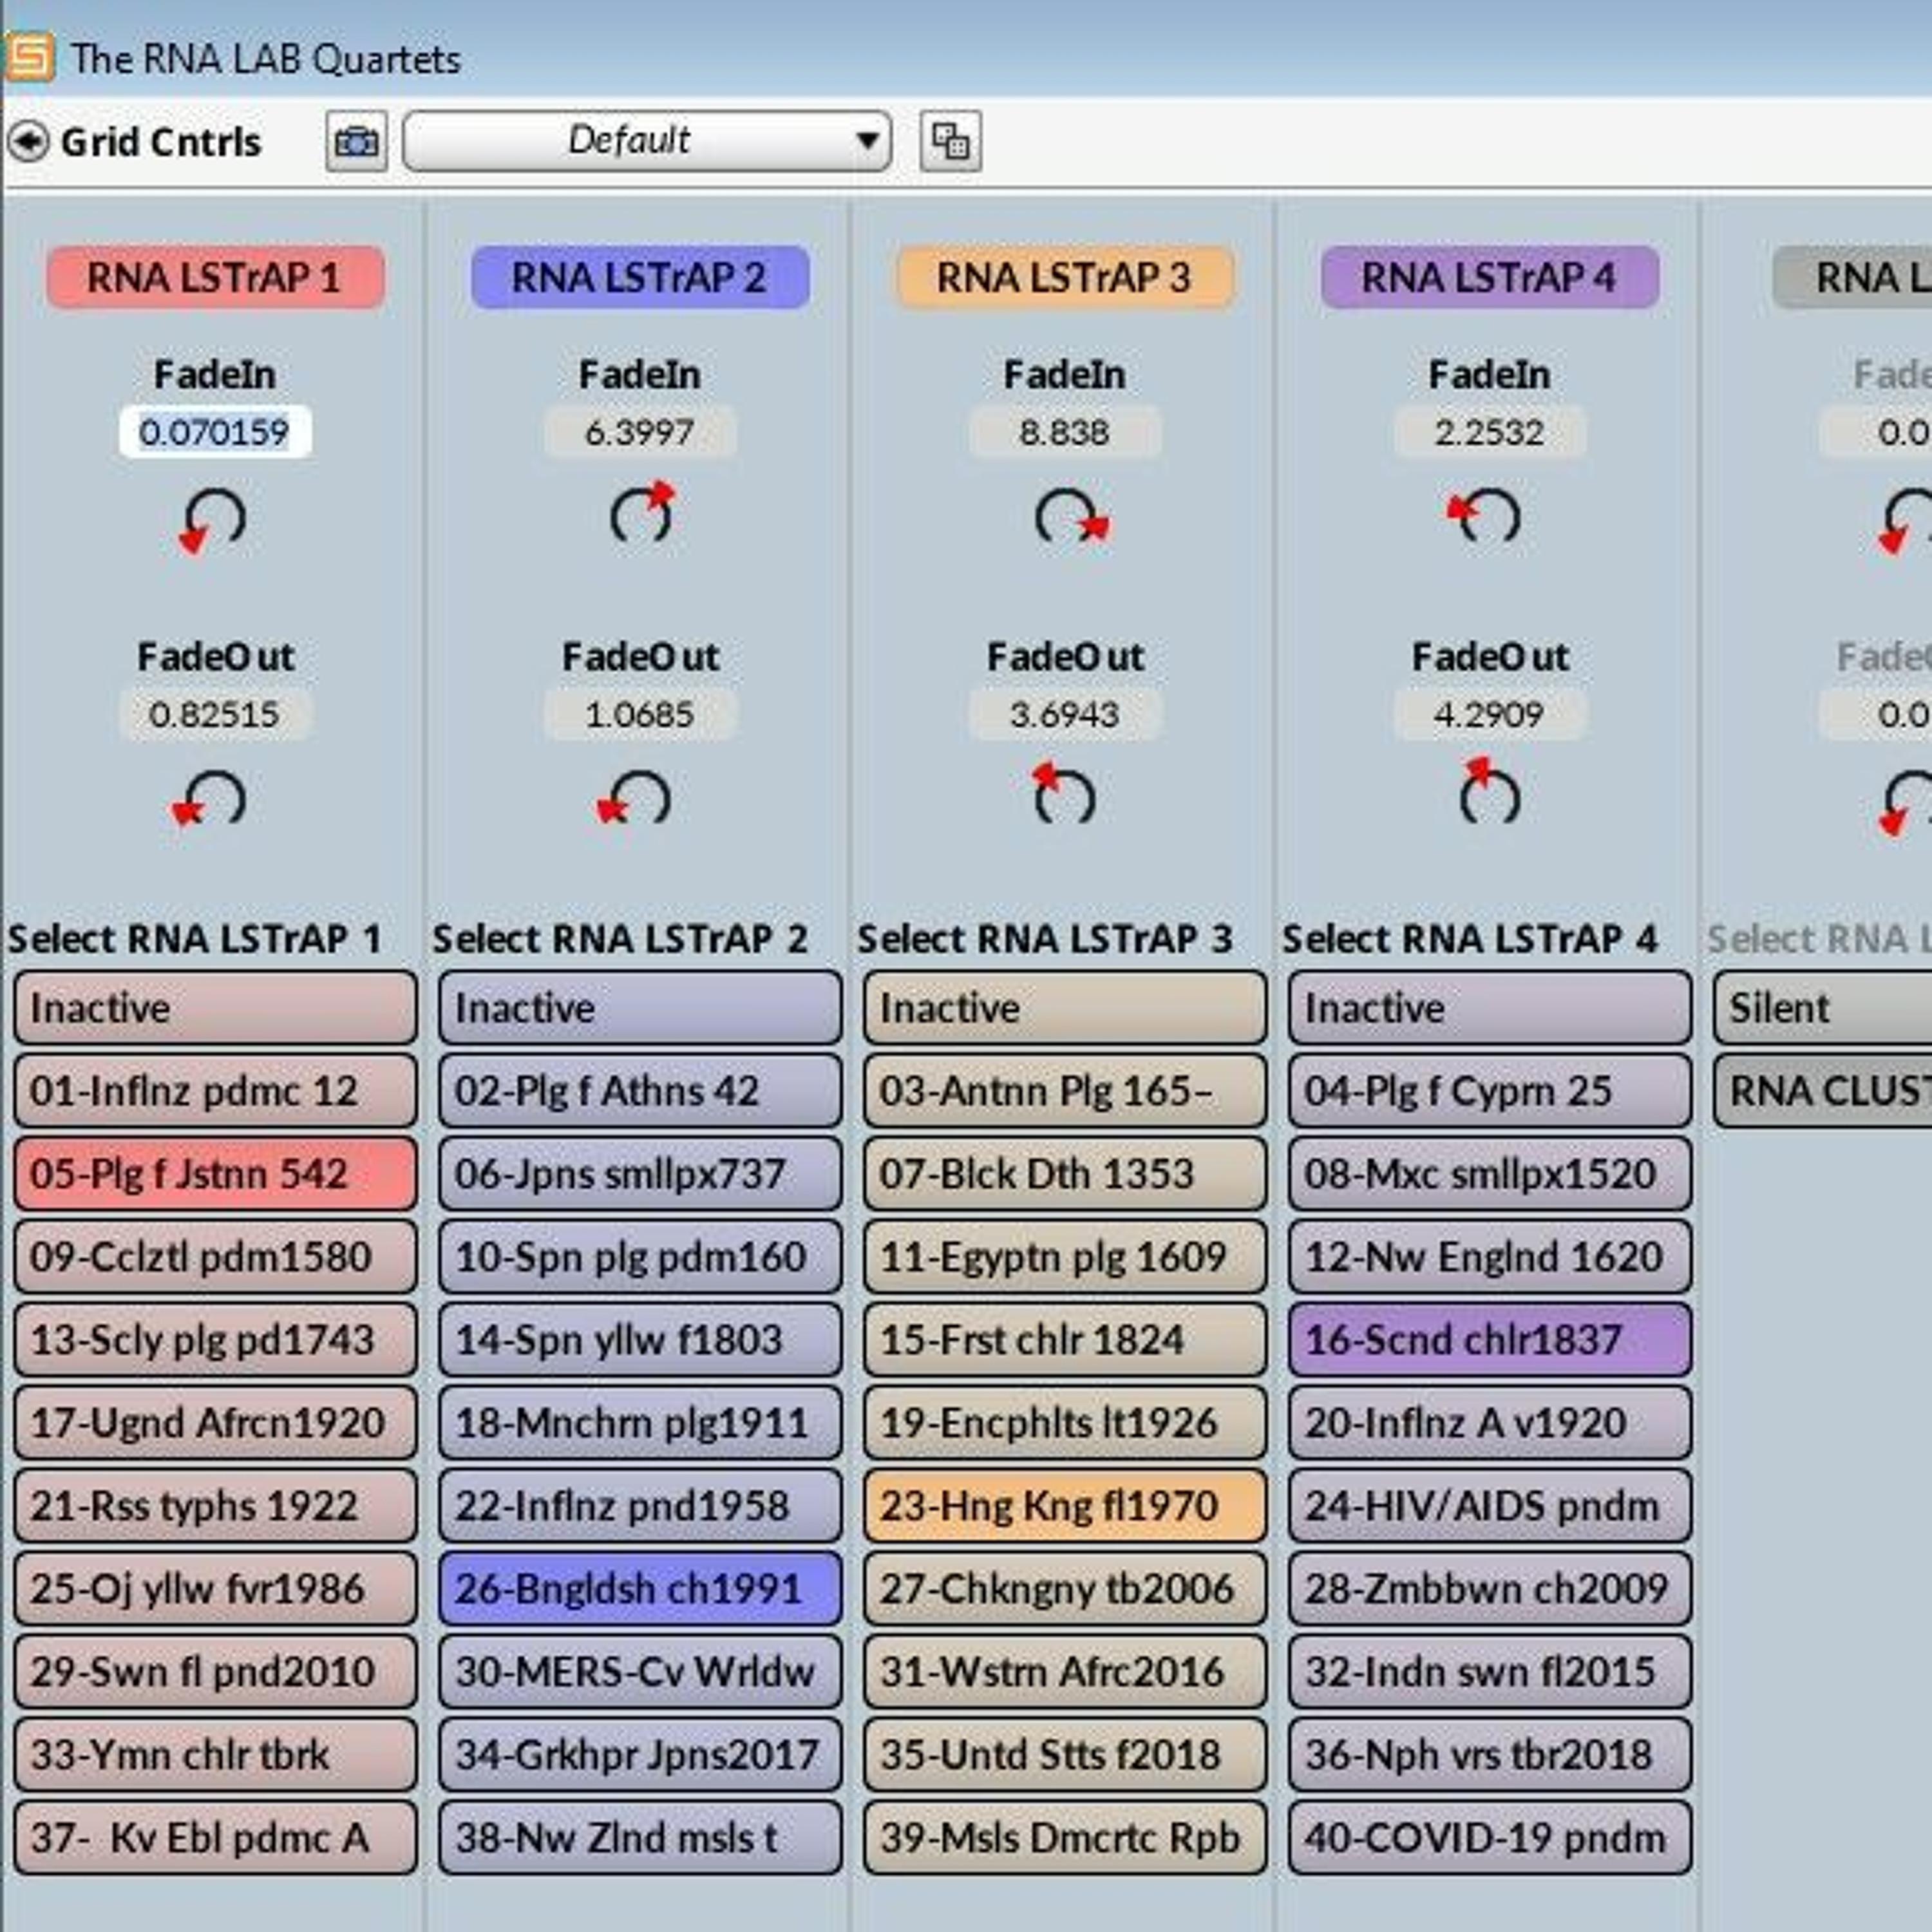This screenshot has height=1932, width=1932.
Task: Set RNA LSTrAP 4 to Inactive
Action: (1490, 1007)
